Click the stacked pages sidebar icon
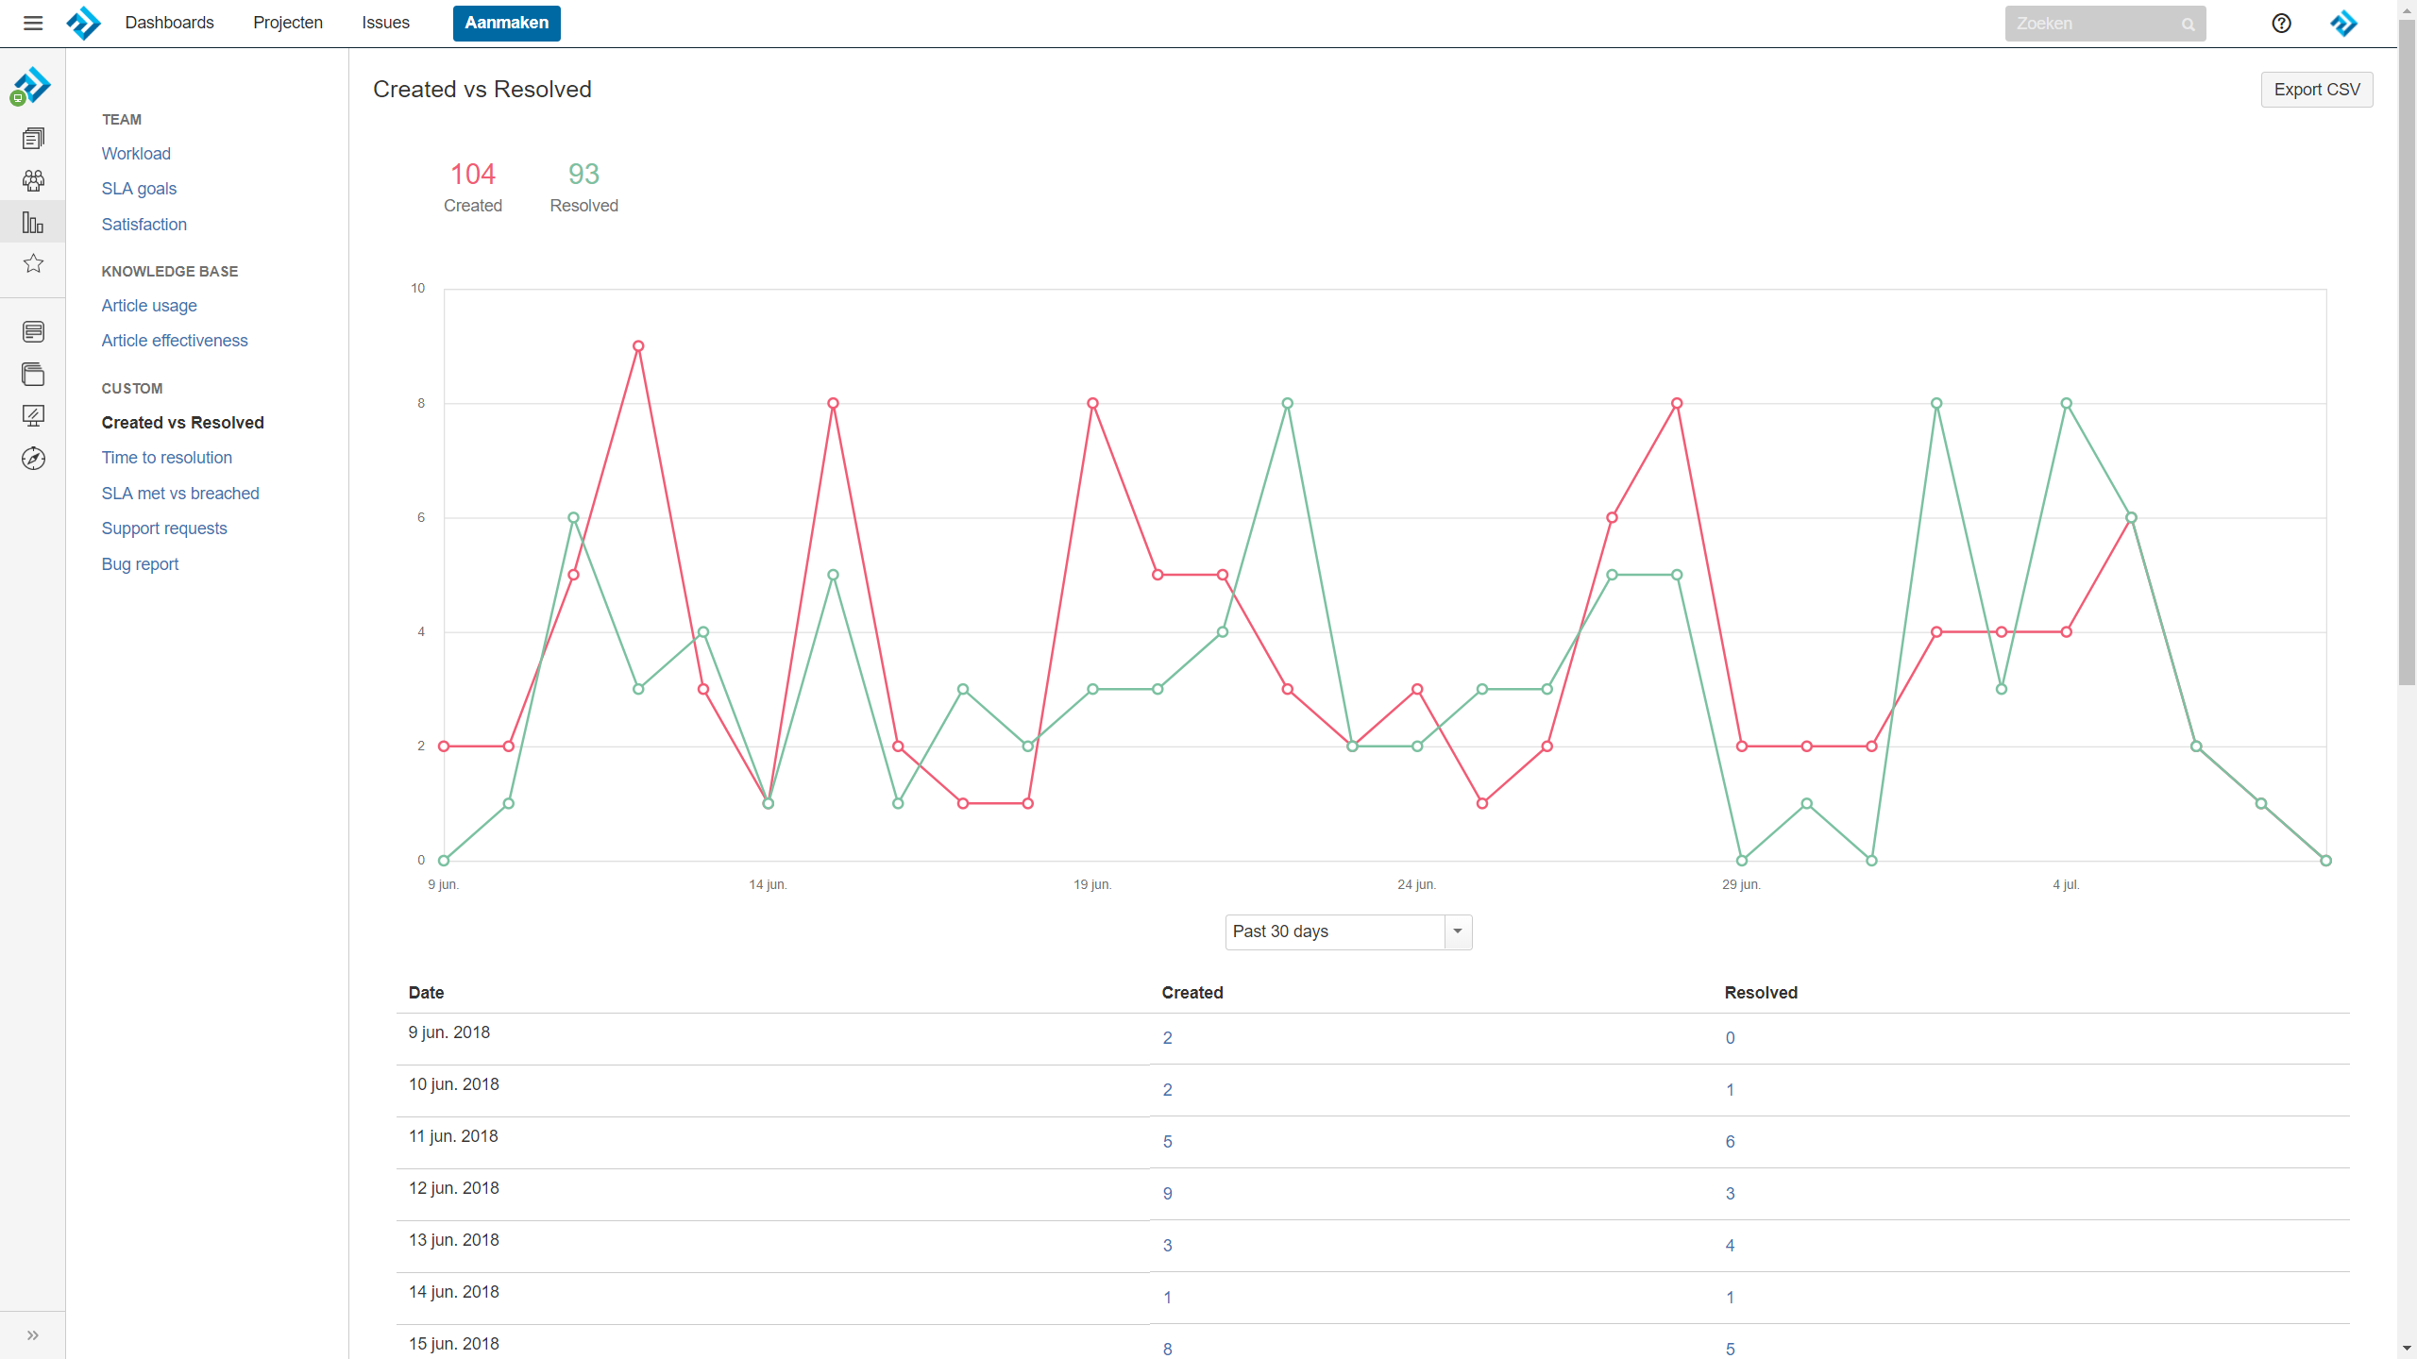The width and height of the screenshot is (2417, 1359). coord(33,374)
